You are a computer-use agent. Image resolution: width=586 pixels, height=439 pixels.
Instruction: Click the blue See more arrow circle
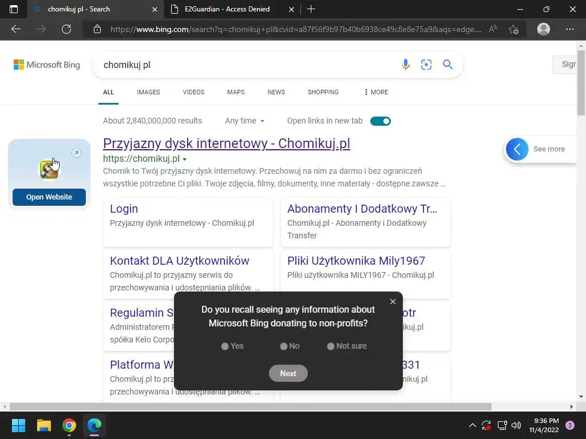pos(517,149)
